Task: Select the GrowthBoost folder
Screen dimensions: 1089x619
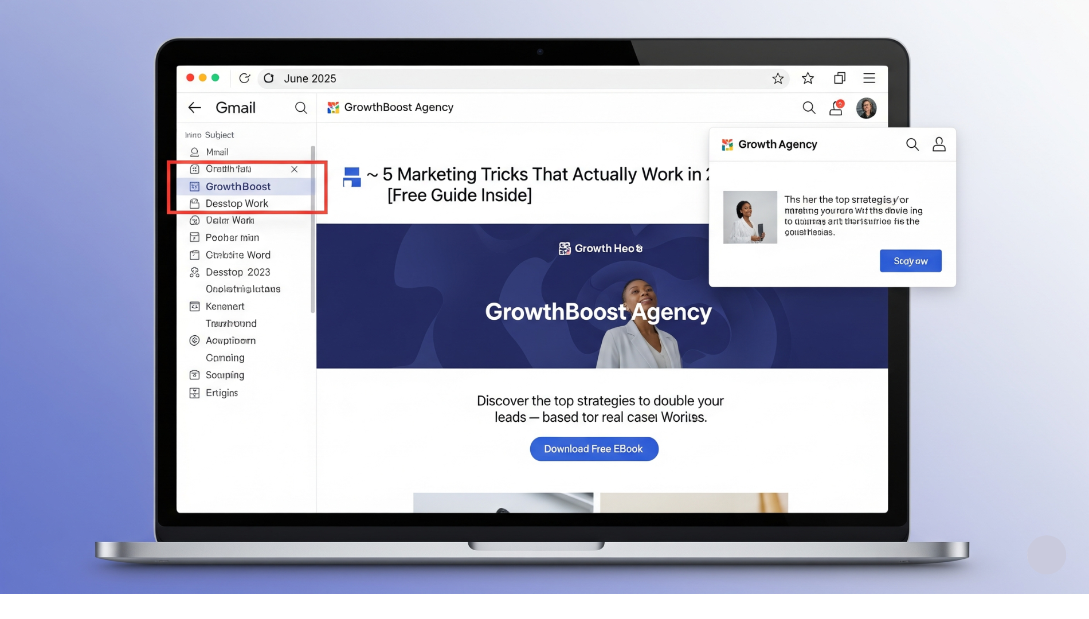Action: [x=246, y=186]
